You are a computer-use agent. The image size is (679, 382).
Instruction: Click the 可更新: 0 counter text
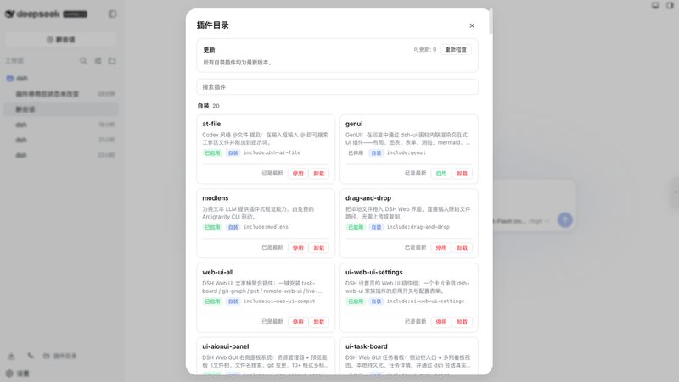pos(425,49)
